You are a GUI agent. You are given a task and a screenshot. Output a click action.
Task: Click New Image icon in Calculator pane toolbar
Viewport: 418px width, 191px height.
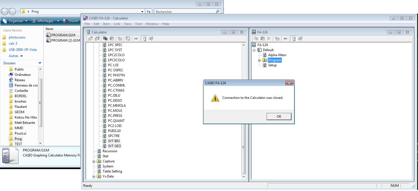coord(120,38)
